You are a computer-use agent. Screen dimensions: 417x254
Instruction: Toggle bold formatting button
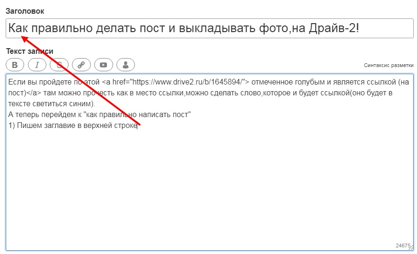click(x=15, y=65)
